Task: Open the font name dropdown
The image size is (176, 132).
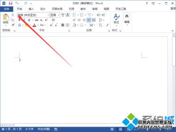Action: tap(48, 15)
